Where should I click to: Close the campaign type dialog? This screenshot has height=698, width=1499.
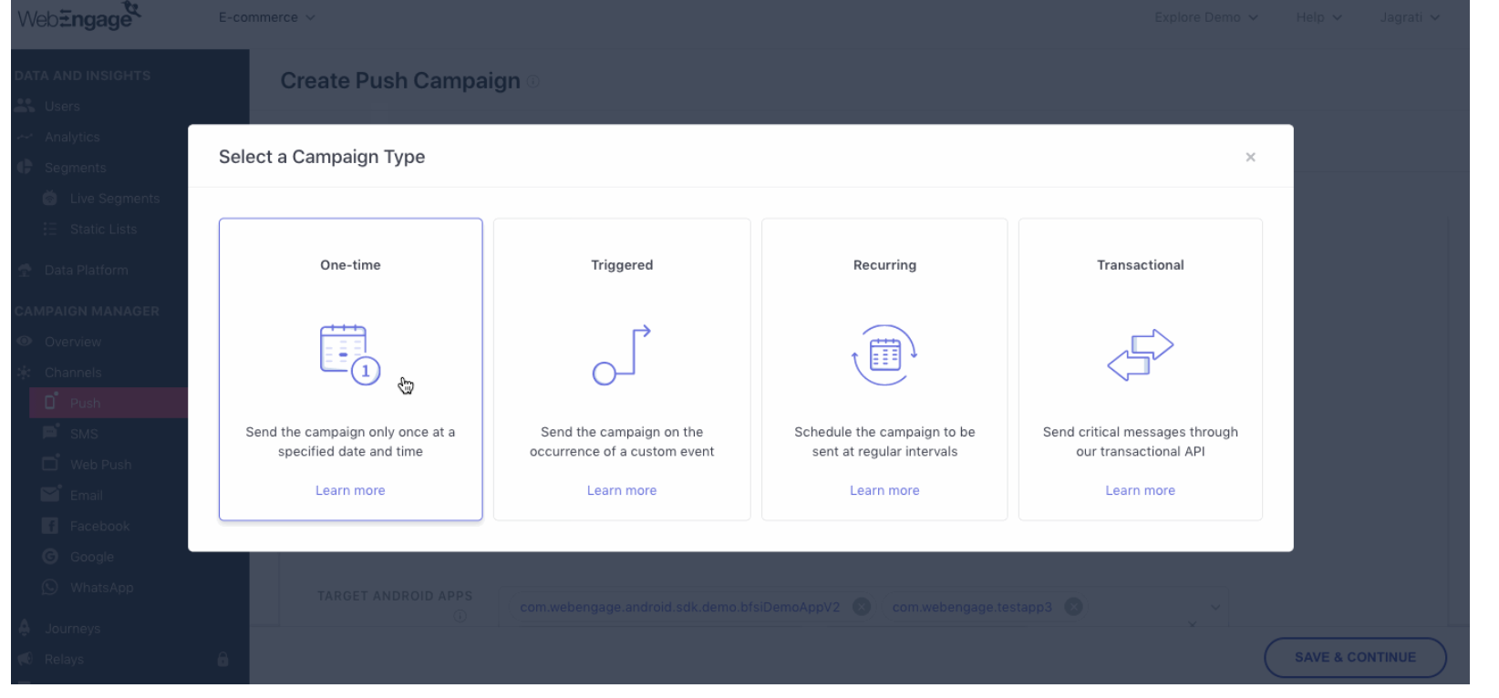click(x=1250, y=157)
